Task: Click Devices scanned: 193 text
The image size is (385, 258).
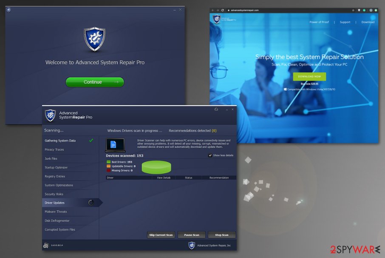Action: [125, 156]
